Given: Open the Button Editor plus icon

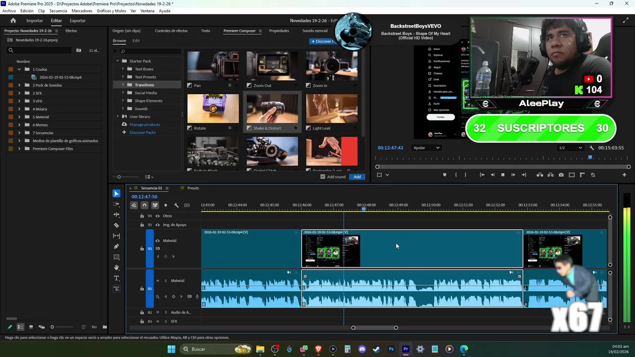Looking at the screenshot, I should click(624, 175).
